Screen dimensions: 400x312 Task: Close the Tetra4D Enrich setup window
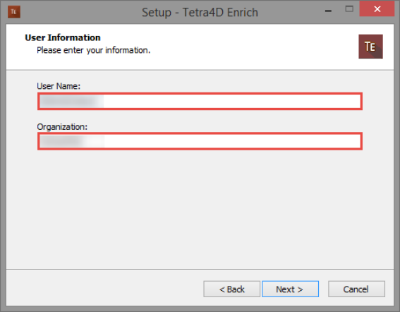(x=377, y=9)
